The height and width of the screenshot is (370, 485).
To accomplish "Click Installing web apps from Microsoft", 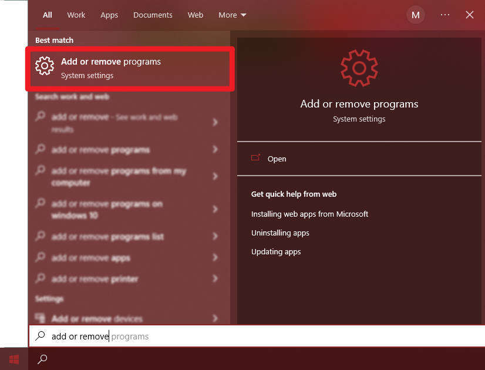I will [x=309, y=214].
